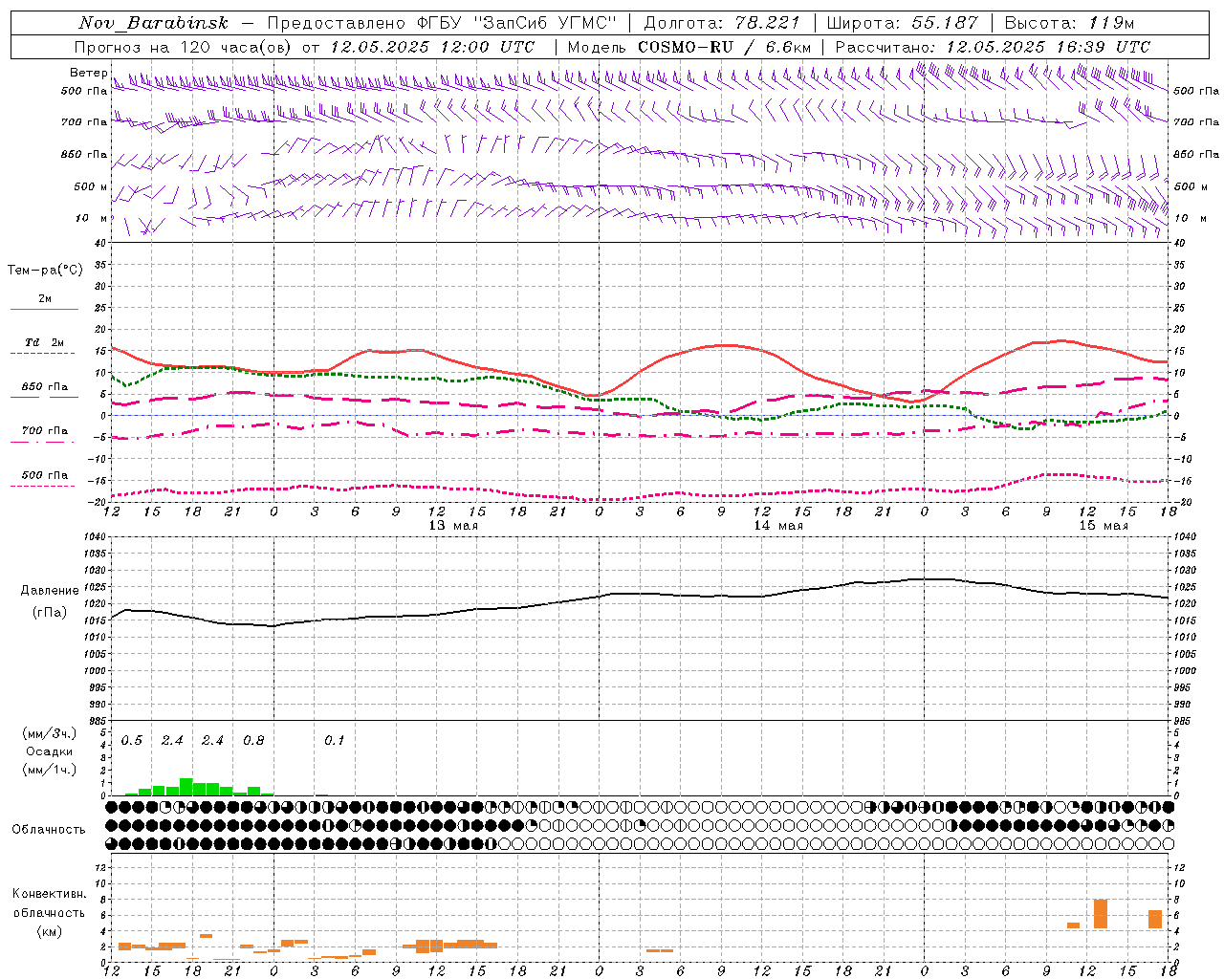This screenshot has width=1224, height=979.
Task: Select '850 гПа' in the temperature legend
Action: coord(45,387)
